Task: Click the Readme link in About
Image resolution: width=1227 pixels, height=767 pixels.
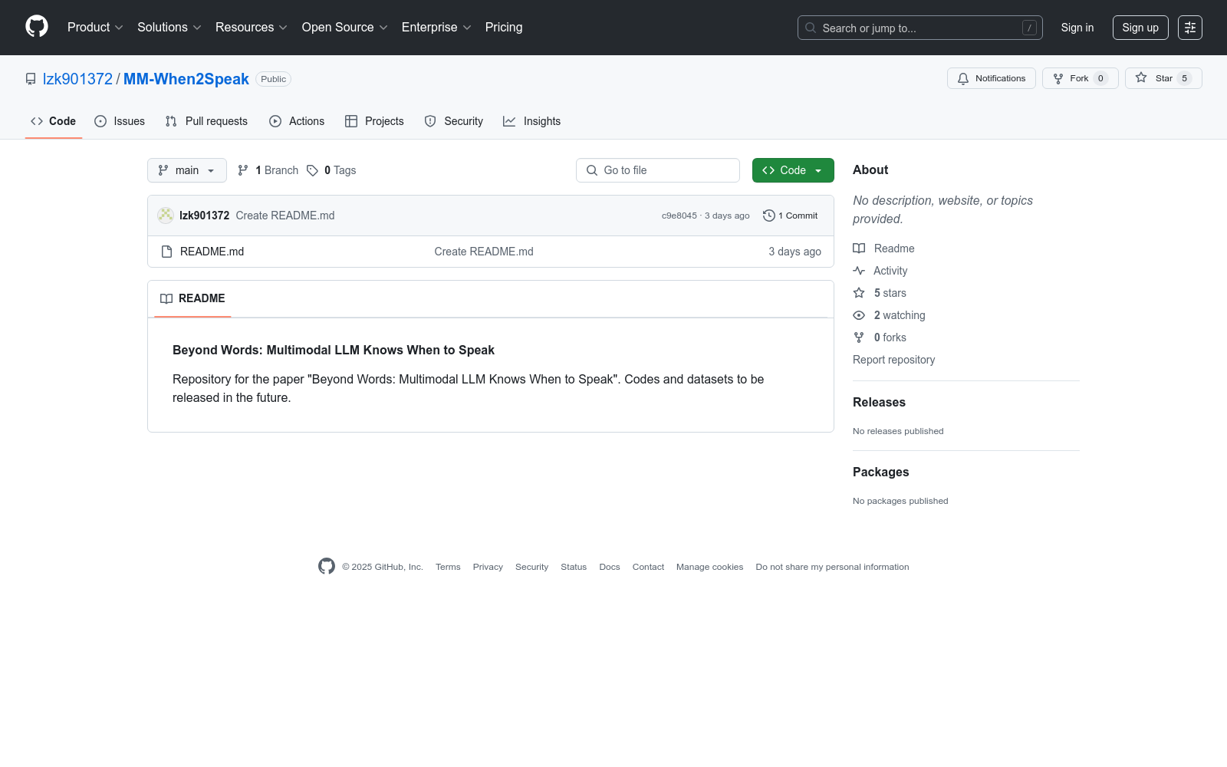Action: point(883,249)
